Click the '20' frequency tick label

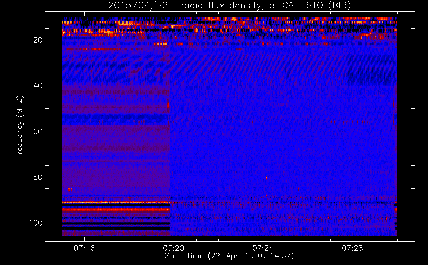pyautogui.click(x=38, y=40)
